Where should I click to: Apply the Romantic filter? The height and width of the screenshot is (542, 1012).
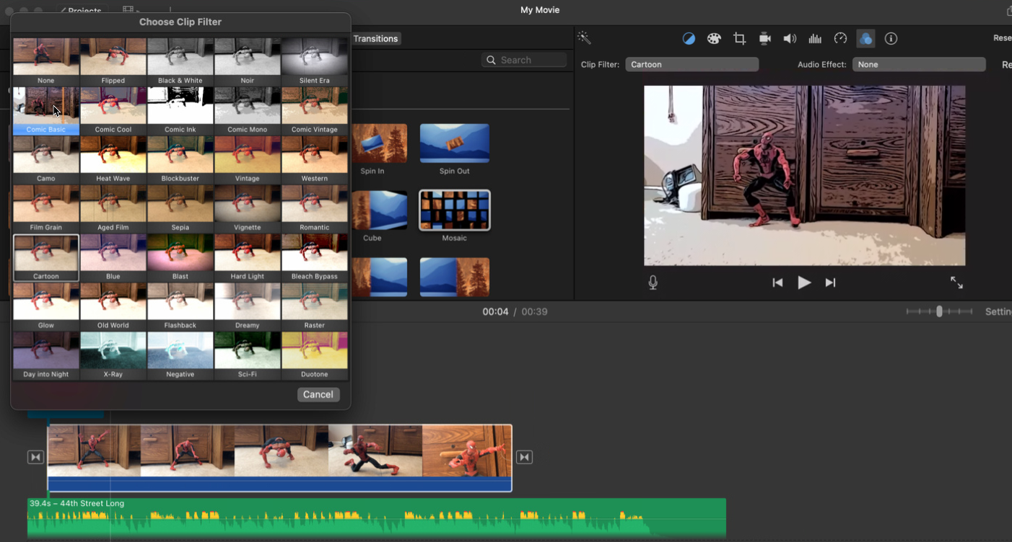pyautogui.click(x=315, y=209)
